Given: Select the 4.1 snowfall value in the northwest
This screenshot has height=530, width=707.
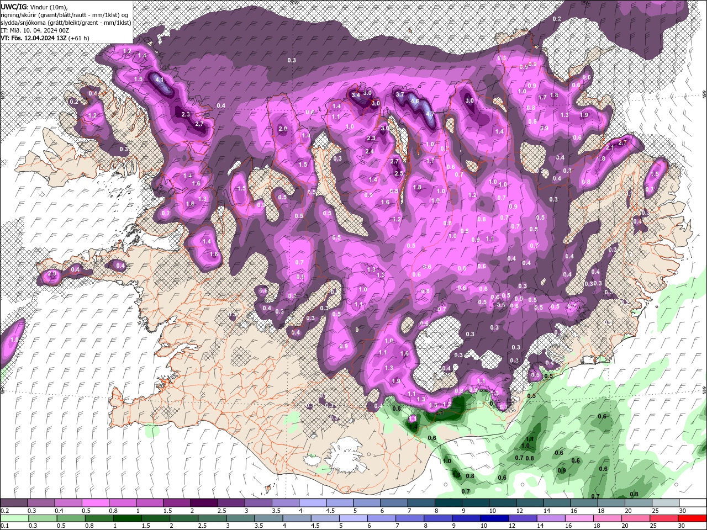Looking at the screenshot, I should tap(160, 80).
